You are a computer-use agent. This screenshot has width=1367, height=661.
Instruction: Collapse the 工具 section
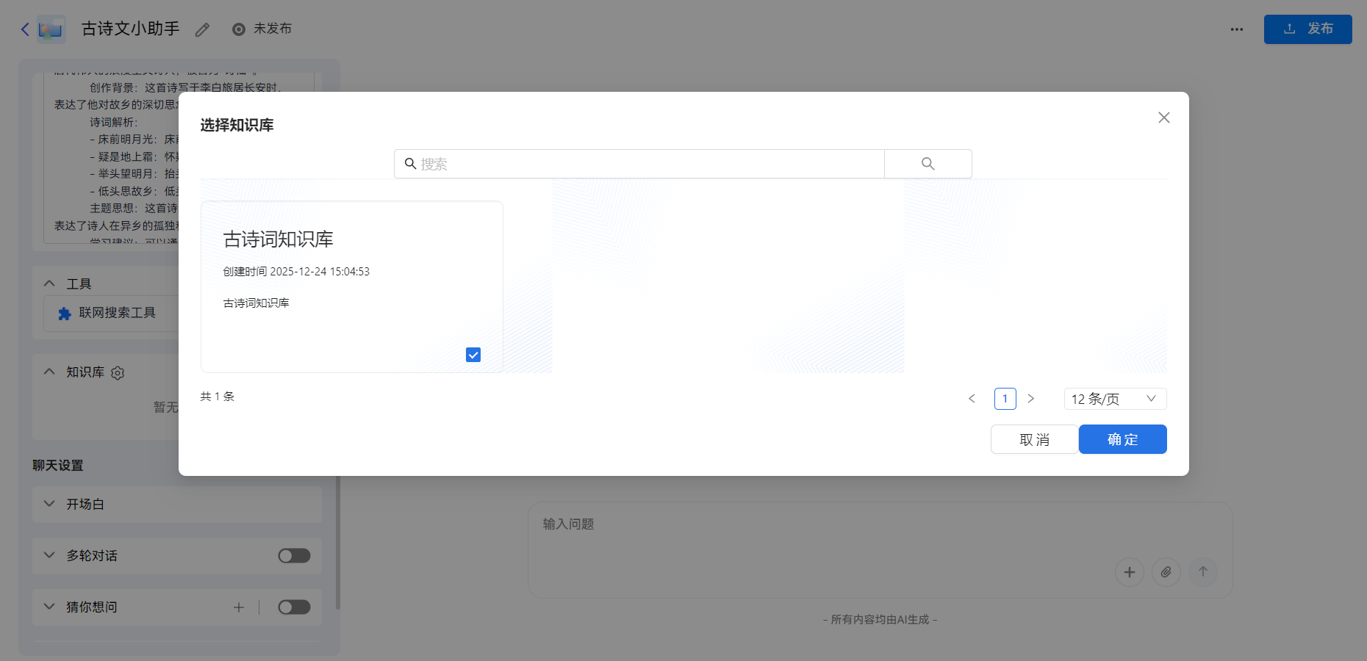49,283
